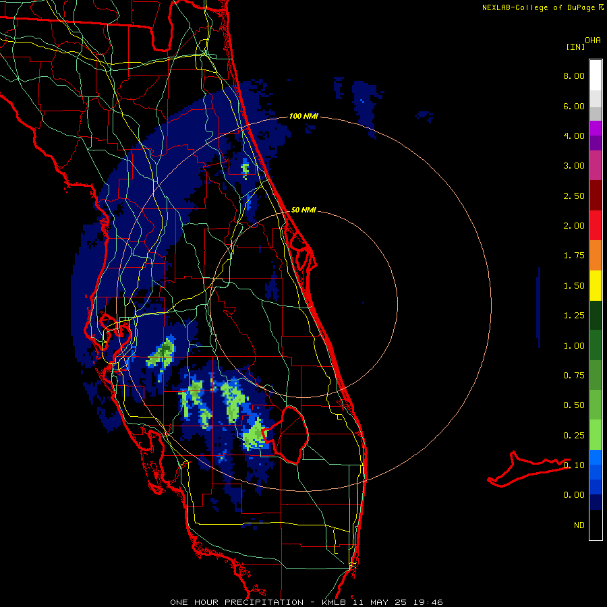This screenshot has width=607, height=607.
Task: Click the 0.75 legend value
Action: [x=574, y=376]
